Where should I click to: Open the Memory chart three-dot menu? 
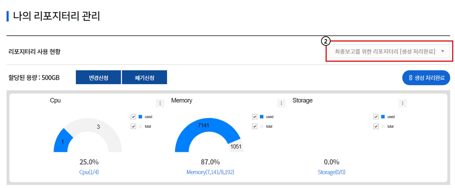pos(281,103)
